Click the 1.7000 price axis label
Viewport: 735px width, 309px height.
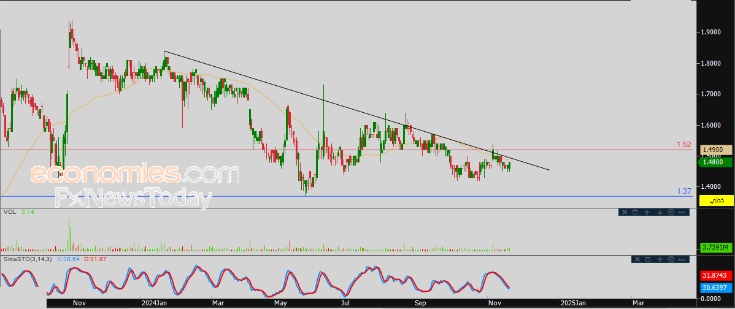(x=710, y=94)
